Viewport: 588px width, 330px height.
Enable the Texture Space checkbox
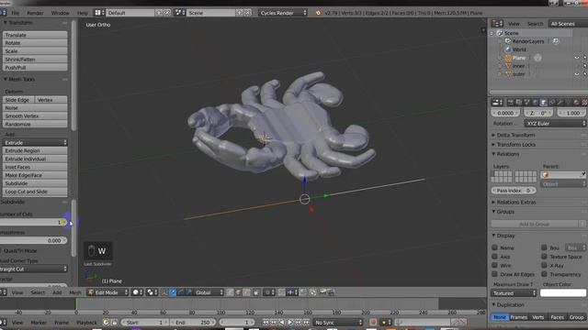[544, 257]
